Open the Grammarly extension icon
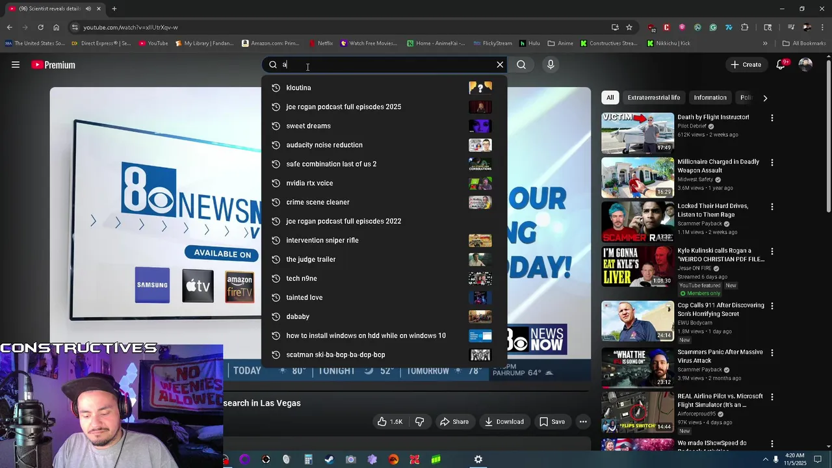The image size is (832, 468). click(x=713, y=27)
